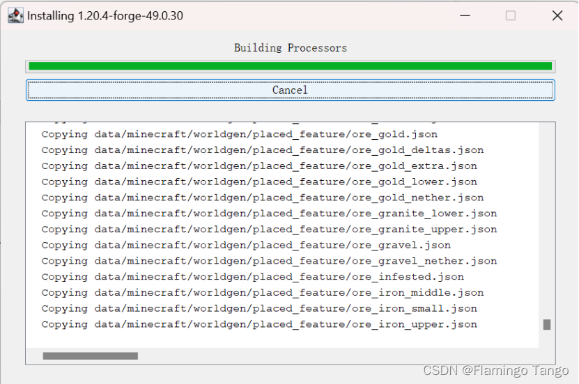Select log line ore_gold.json
579x384 pixels.
coord(239,134)
